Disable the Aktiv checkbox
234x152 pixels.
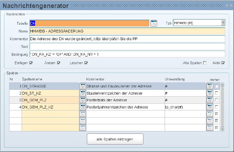click(223, 63)
